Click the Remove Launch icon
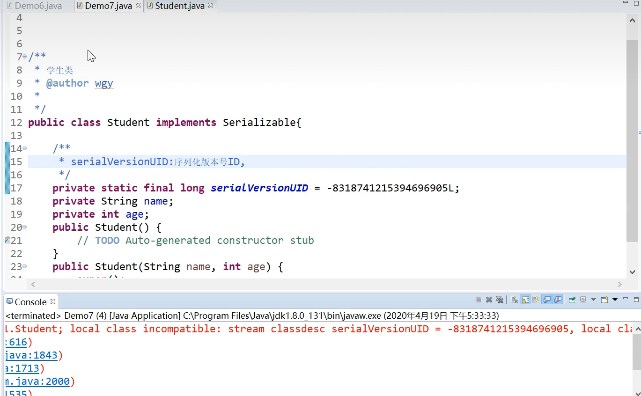Image resolution: width=641 pixels, height=396 pixels. (x=489, y=300)
